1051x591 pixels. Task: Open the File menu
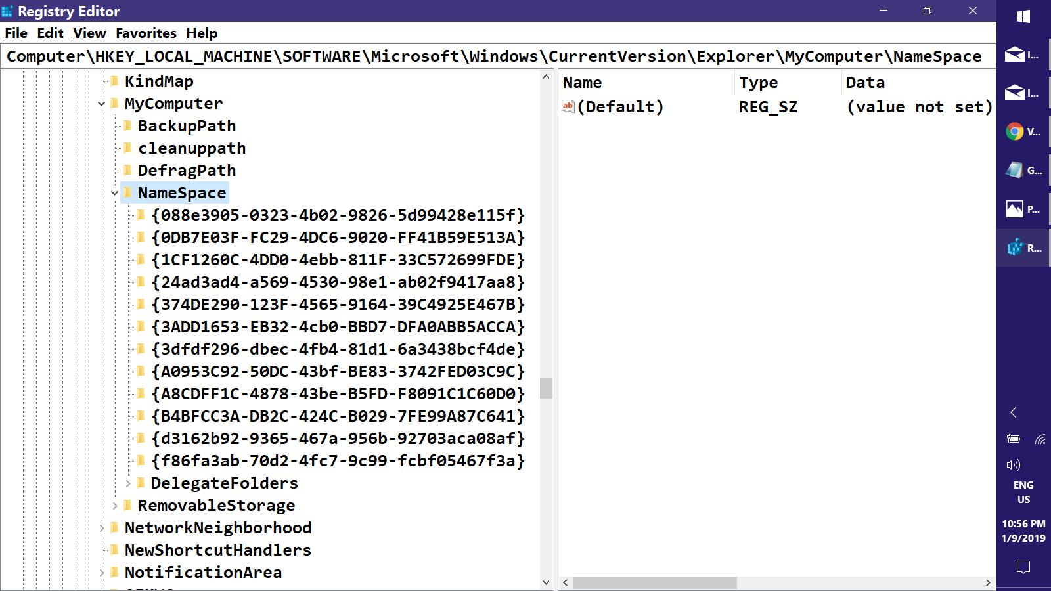coord(16,33)
